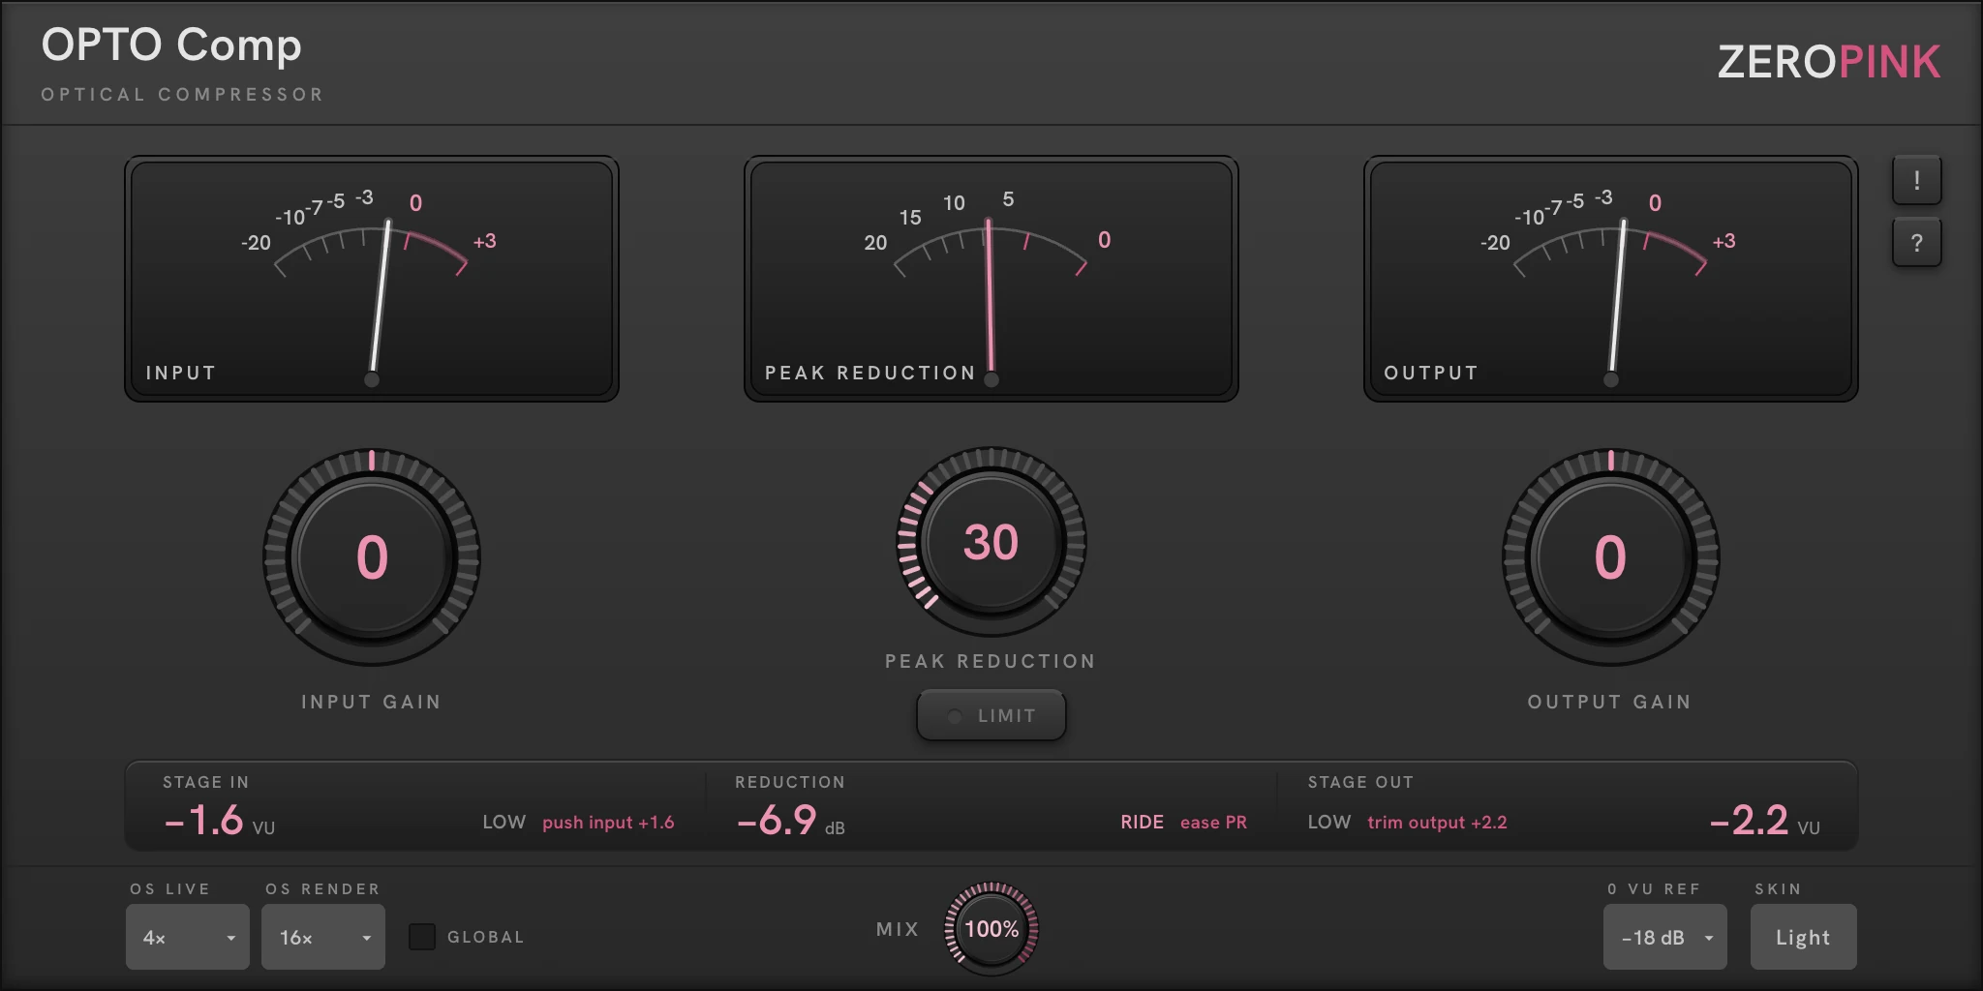Click the ZEROPINK logo
The height and width of the screenshot is (991, 1983).
(1829, 62)
